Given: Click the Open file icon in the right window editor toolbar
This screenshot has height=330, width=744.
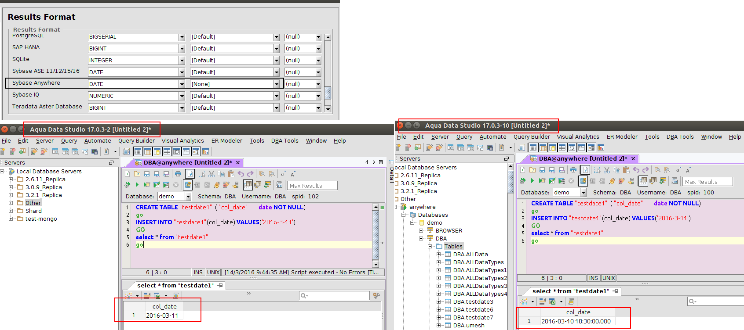Looking at the screenshot, I should tap(532, 170).
